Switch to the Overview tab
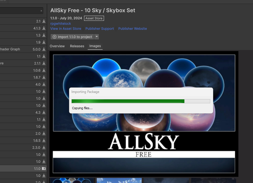Image resolution: width=253 pixels, height=183 pixels. pyautogui.click(x=57, y=46)
